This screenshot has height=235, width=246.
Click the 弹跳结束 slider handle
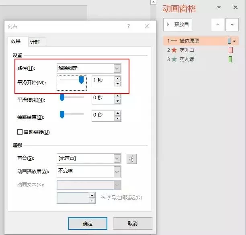pos(62,114)
